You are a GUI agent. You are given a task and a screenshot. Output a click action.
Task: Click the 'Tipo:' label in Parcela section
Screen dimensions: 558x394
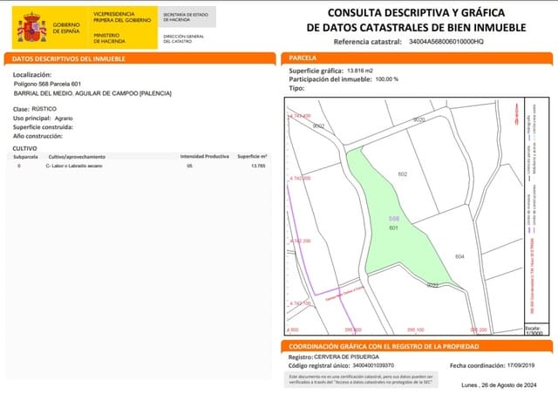296,88
